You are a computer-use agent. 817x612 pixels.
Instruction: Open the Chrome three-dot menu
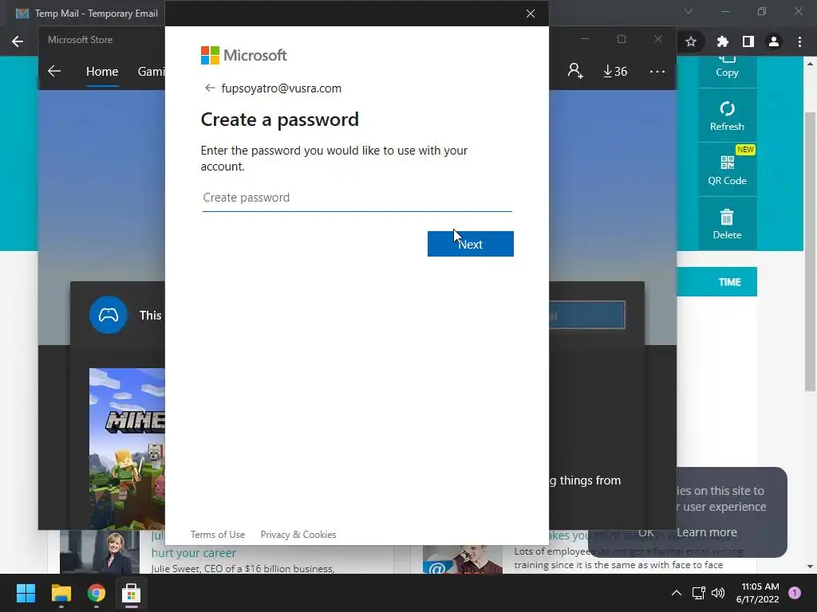(x=799, y=41)
